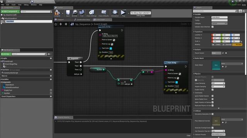Open the debug object filter dropdown

(140, 13)
